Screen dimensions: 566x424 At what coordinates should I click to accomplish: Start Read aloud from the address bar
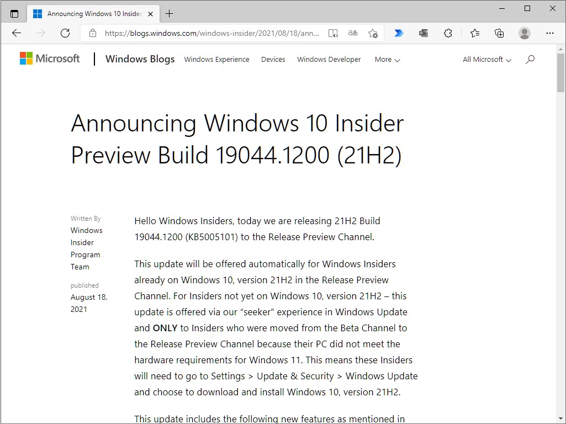pyautogui.click(x=333, y=33)
